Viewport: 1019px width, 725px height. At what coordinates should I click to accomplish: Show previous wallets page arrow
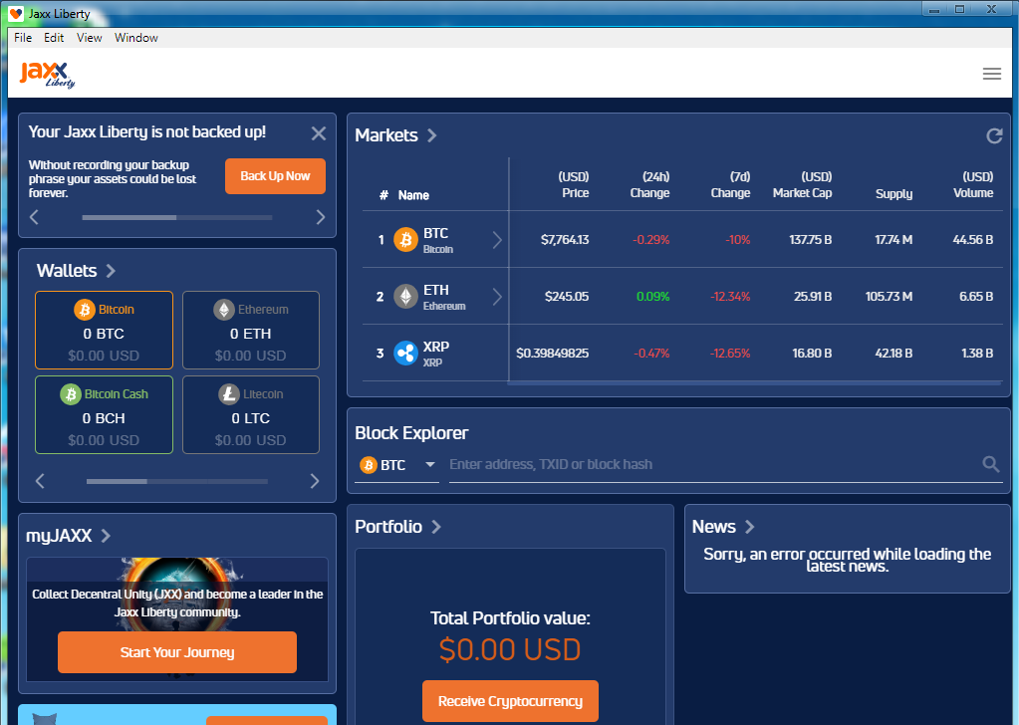(40, 481)
